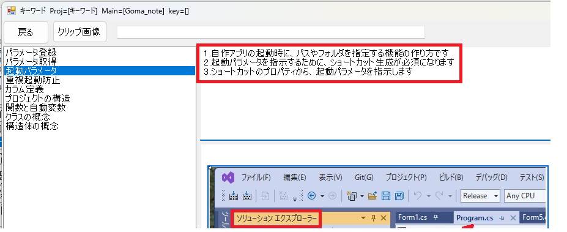Open the Undo history dropdown arrow
The image size is (567, 232).
pos(429,196)
